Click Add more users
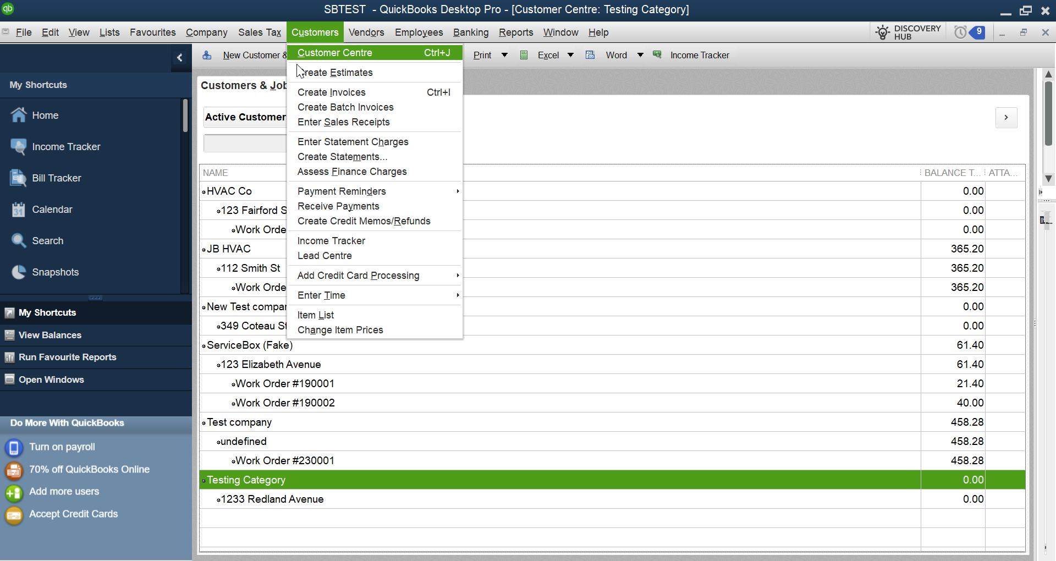The image size is (1056, 561). point(64,491)
